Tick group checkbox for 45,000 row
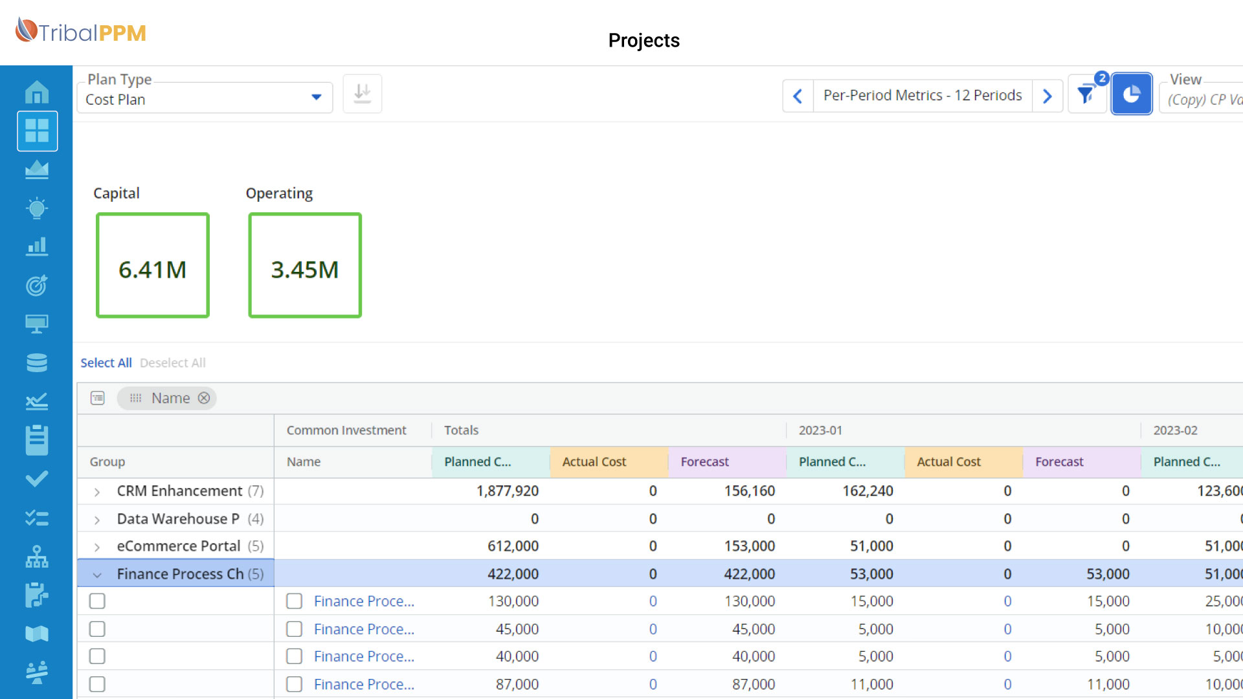The image size is (1243, 699). 97,629
